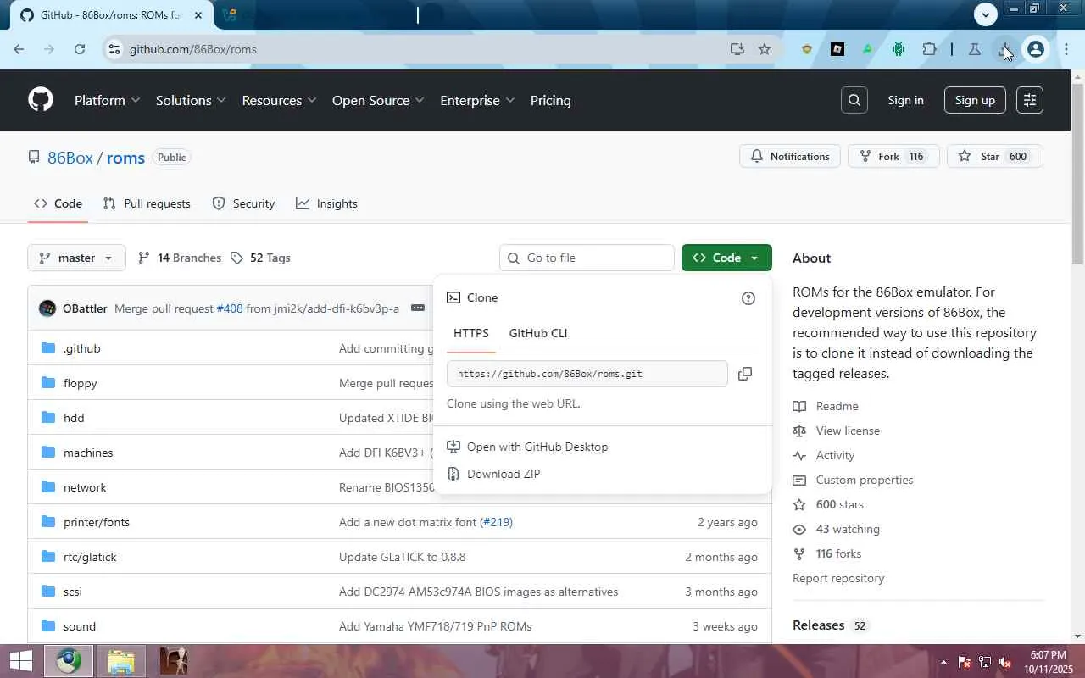This screenshot has width=1085, height=678.
Task: Click the Sign up button
Action: coord(975,100)
